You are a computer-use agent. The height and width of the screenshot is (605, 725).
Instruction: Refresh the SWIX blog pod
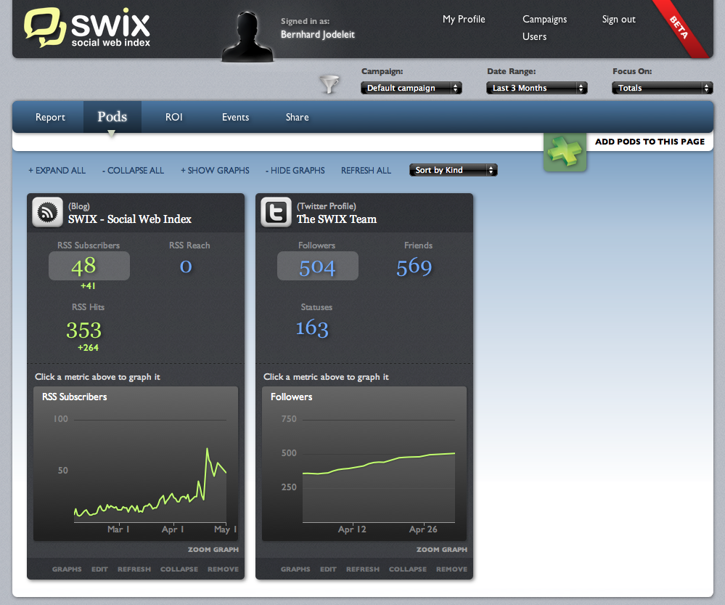click(x=134, y=569)
